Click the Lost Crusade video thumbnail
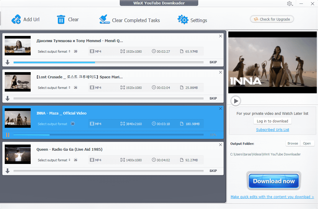318x209 pixels. [18, 82]
